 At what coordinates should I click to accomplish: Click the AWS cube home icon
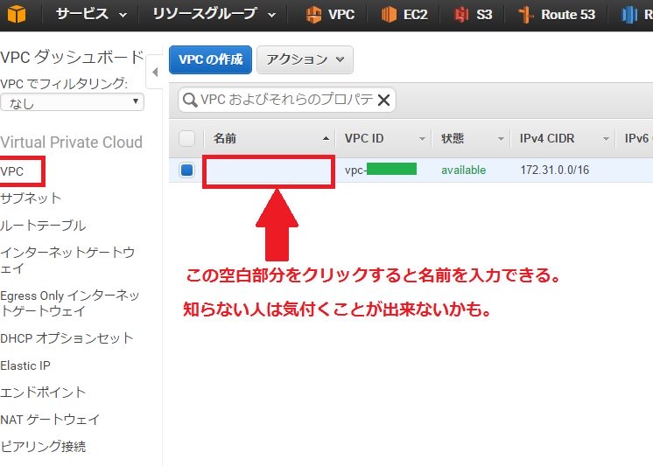[x=16, y=14]
